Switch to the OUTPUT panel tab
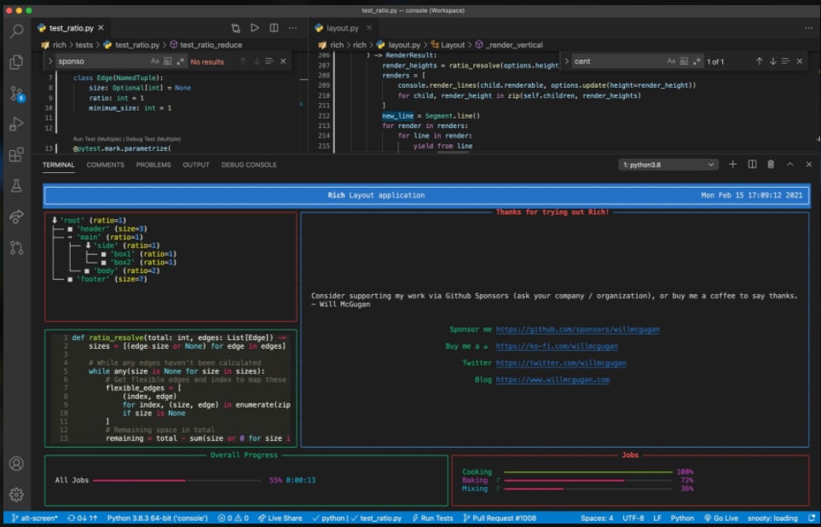This screenshot has height=527, width=821. click(196, 165)
